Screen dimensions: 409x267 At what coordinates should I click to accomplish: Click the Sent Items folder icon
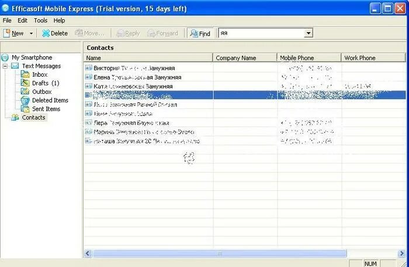pos(25,109)
